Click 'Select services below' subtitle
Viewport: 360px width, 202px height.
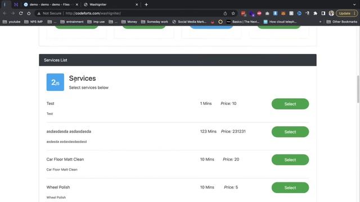coord(89,88)
